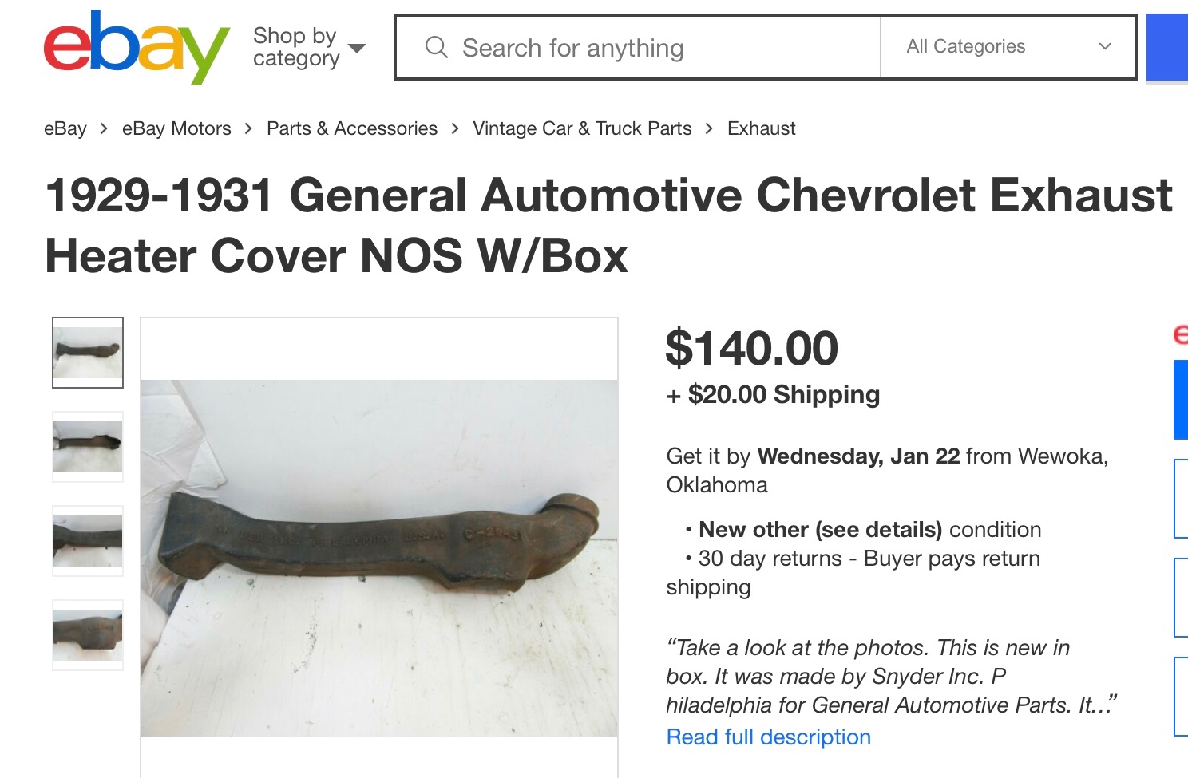Select the Exhaust breadcrumb category
The height and width of the screenshot is (778, 1188).
761,128
